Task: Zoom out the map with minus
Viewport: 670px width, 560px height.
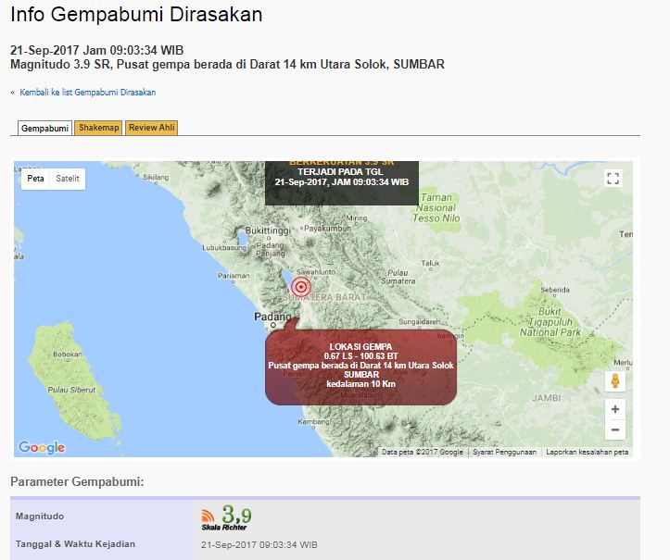Action: pyautogui.click(x=615, y=429)
